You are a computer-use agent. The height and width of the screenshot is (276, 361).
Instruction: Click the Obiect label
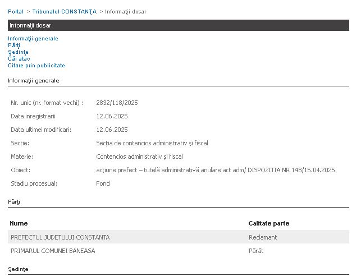tap(20, 170)
